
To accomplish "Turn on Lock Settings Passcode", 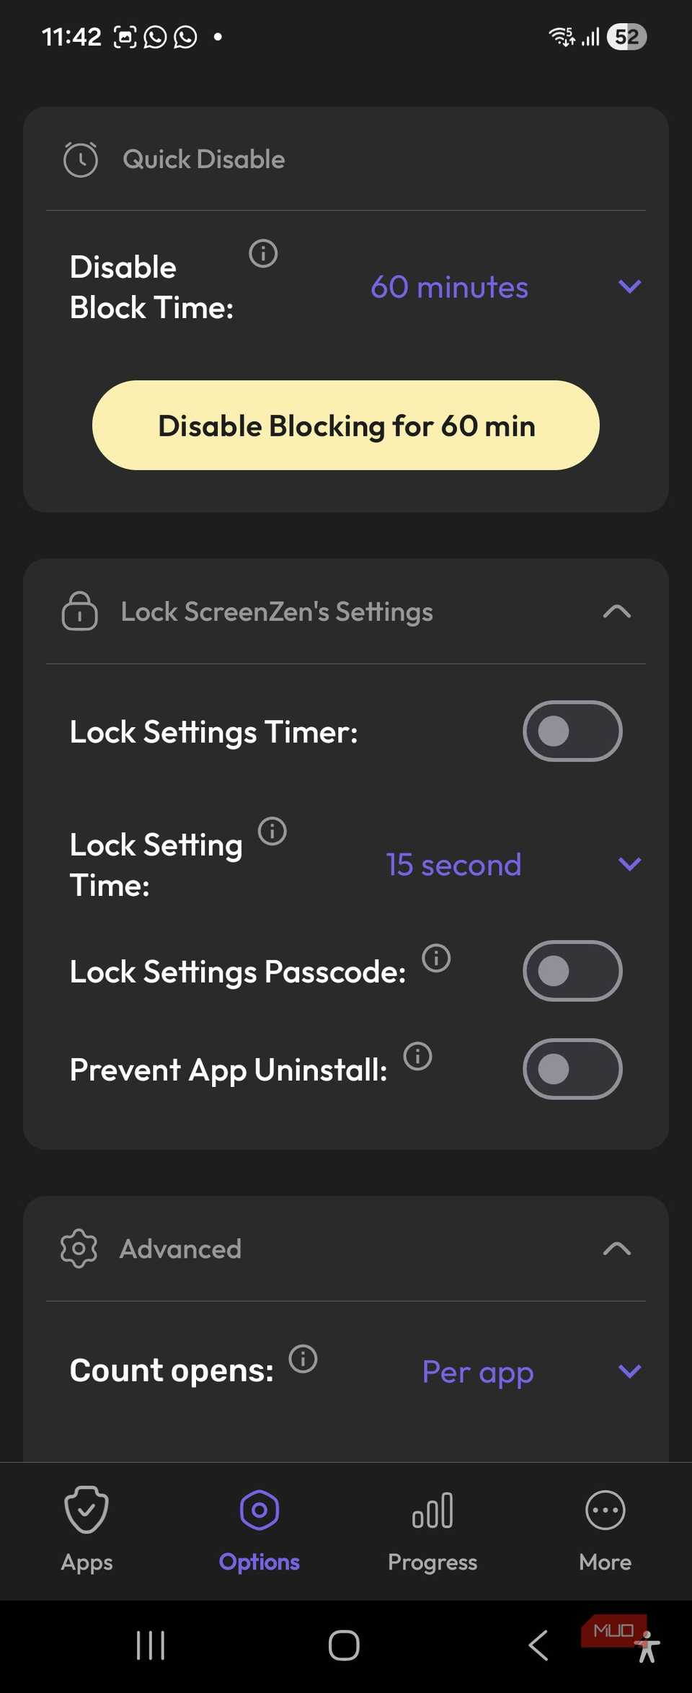I will [x=572, y=971].
